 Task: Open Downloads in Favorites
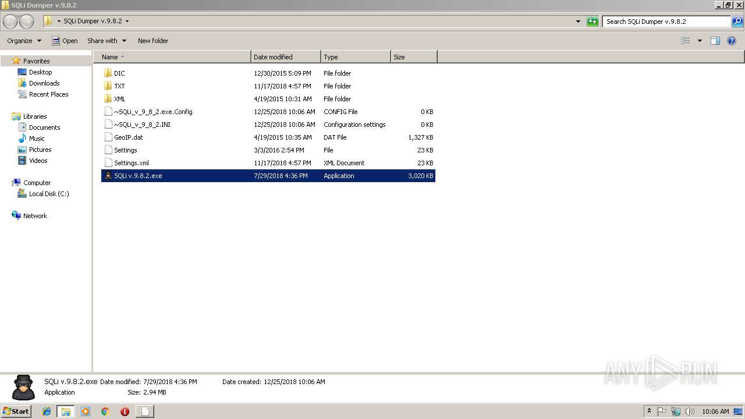[44, 83]
